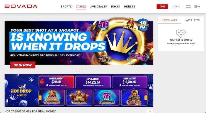The width and height of the screenshot is (206, 113).
Task: Open the hamburger menu icon
Action: pos(188,6)
